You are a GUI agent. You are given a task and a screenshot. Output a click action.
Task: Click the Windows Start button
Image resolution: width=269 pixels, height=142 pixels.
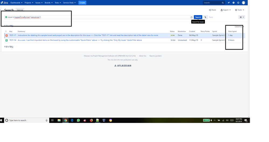click(1, 120)
